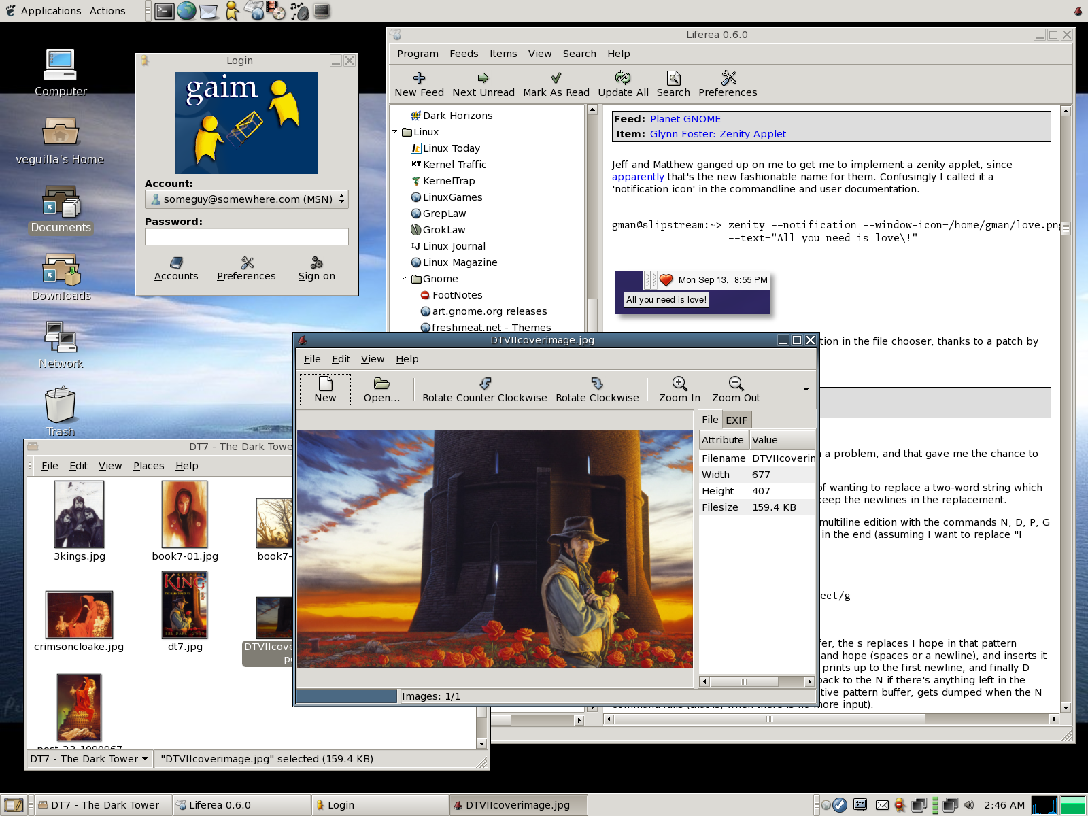Expand the image viewer toolbar overflow arrow
The height and width of the screenshot is (816, 1088).
[x=806, y=390]
